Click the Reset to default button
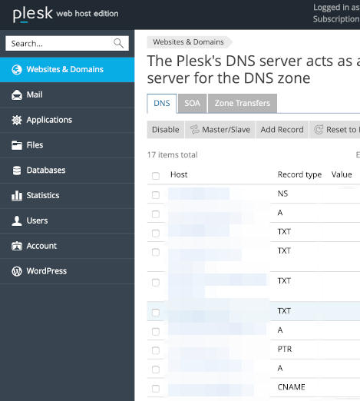The image size is (360, 401). pos(335,130)
